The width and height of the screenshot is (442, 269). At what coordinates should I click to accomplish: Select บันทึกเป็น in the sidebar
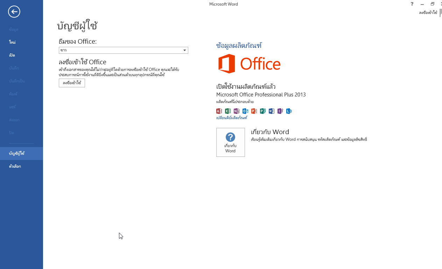[21, 81]
